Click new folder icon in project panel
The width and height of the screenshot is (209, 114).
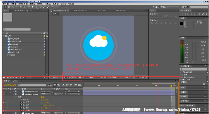[x=8, y=77]
